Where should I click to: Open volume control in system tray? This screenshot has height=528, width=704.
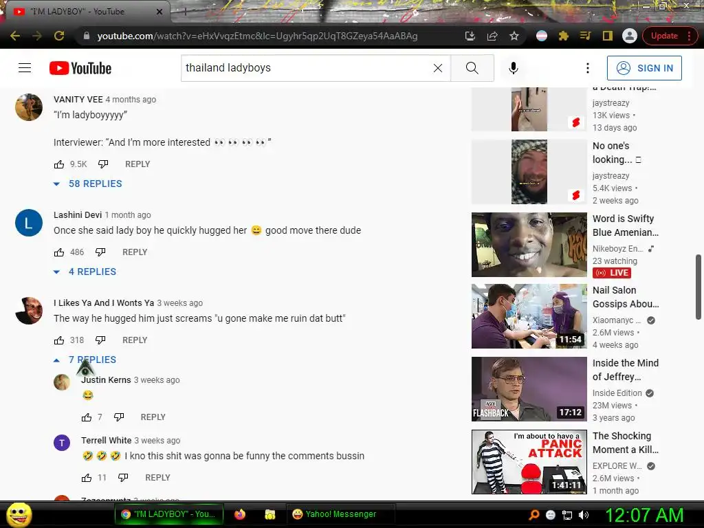point(584,515)
